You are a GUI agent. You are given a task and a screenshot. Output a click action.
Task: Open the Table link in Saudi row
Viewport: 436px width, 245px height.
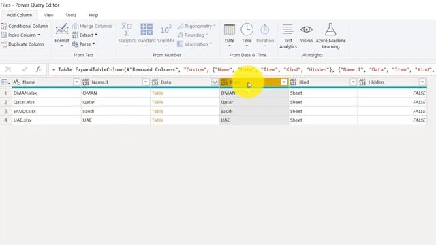click(x=157, y=111)
